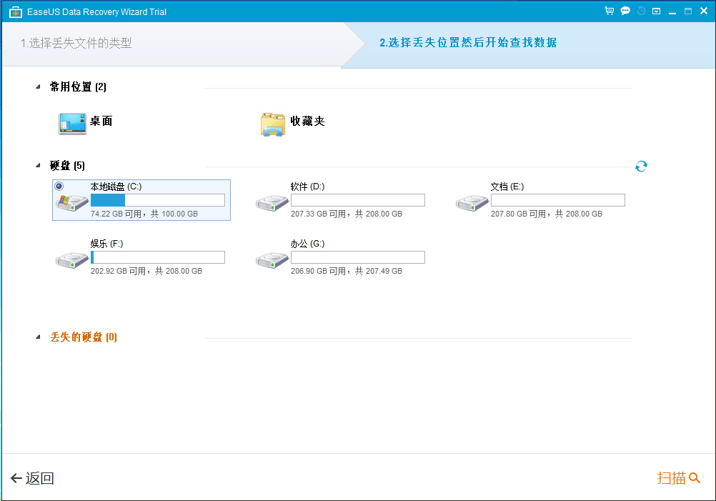Click the 软件 (D:) drive icon
This screenshot has width=716, height=501.
272,203
